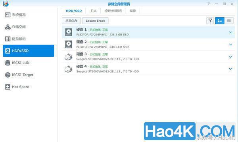Open the 检测计划程序 test scheduler tab

[x=113, y=11]
